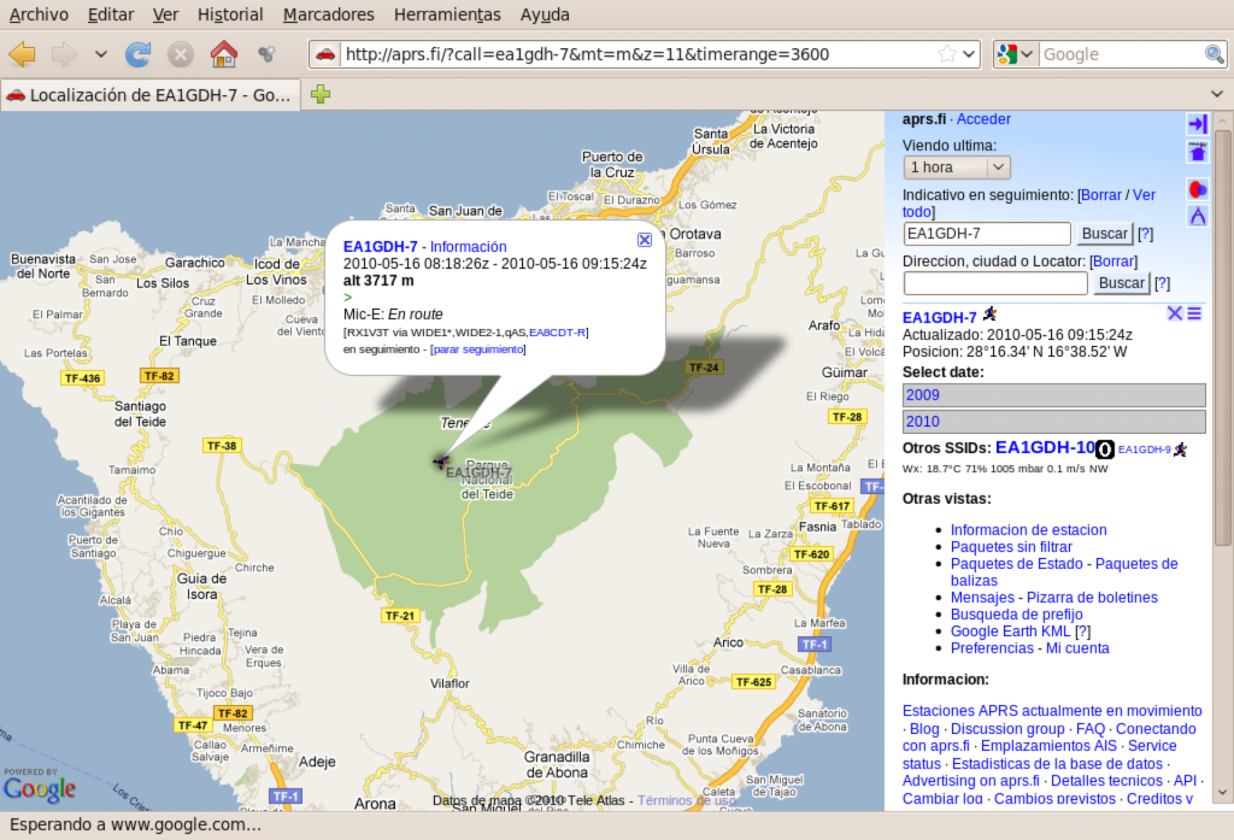The image size is (1234, 840).
Task: Click the address, city or locator input field
Action: point(995,283)
